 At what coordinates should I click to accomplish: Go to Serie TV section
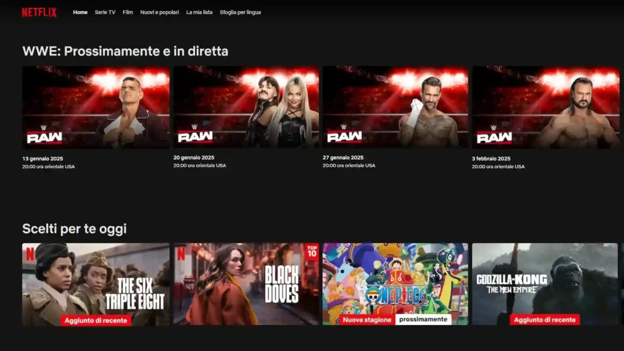click(105, 12)
